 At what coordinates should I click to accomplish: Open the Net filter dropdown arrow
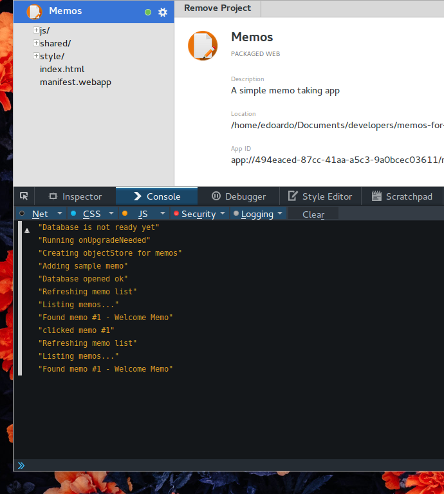(x=60, y=213)
